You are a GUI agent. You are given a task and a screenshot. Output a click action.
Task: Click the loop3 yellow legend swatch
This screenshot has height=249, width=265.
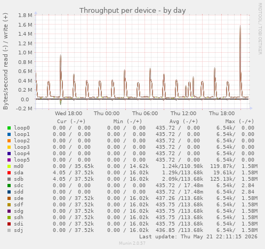(9, 147)
